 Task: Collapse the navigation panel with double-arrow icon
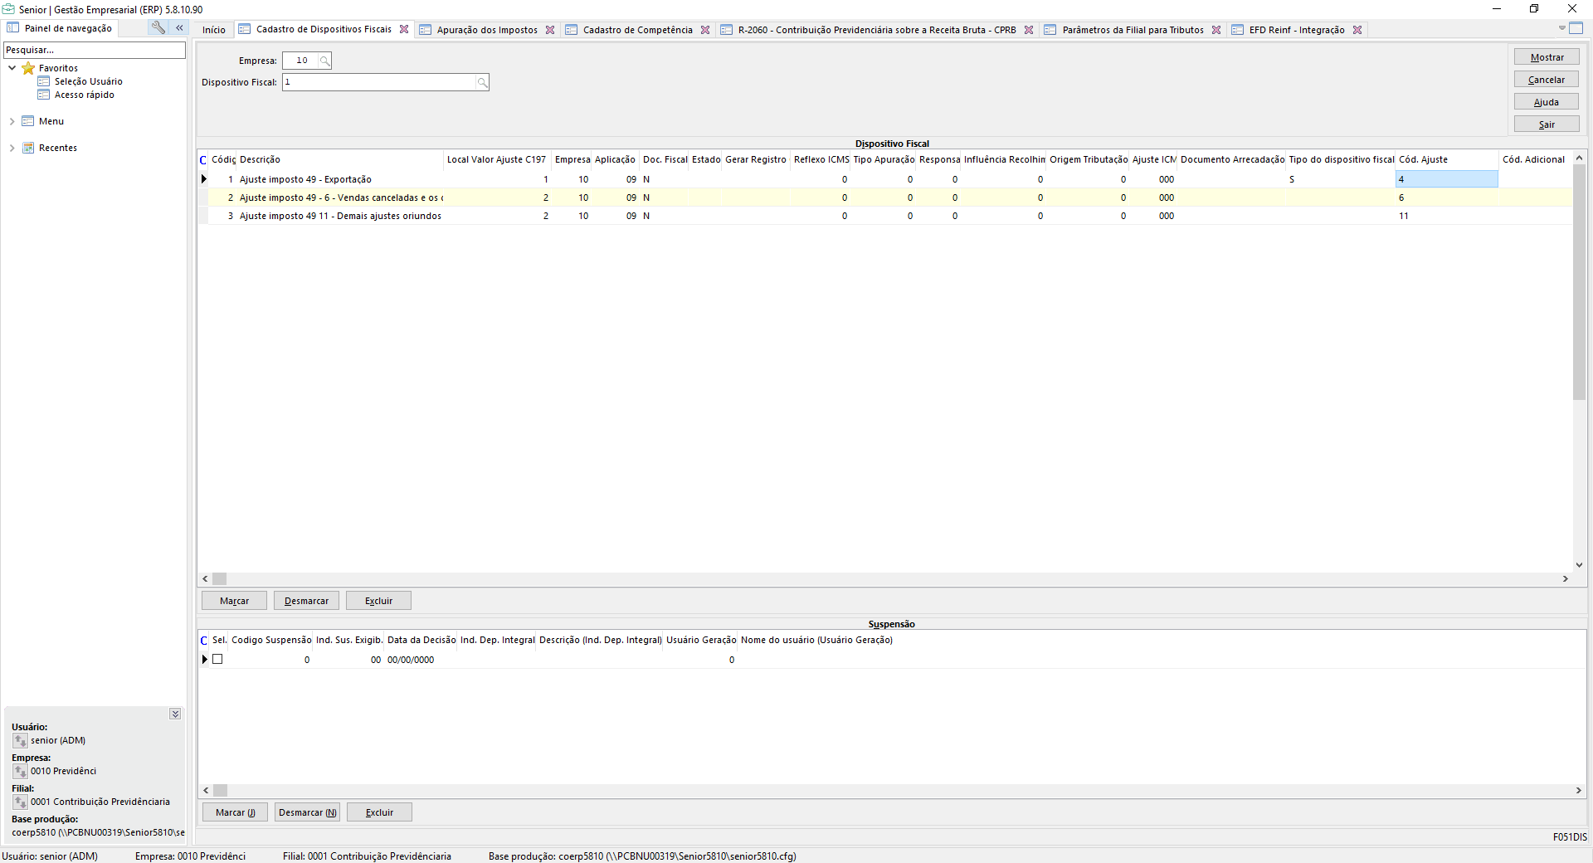(x=179, y=27)
